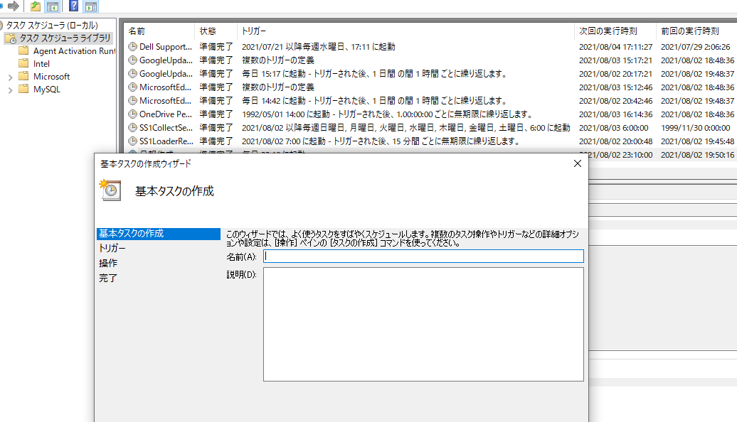Select 操作 wizard step
Image resolution: width=737 pixels, height=422 pixels.
[107, 264]
